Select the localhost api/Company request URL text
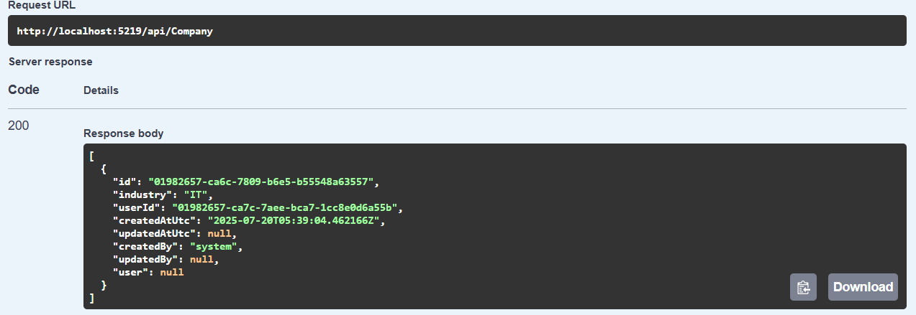Image resolution: width=916 pixels, height=315 pixels. [x=114, y=32]
